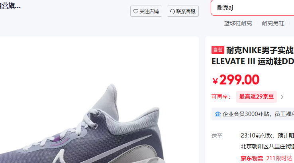Open the 篮球鞋耐克 suggested search link
Screen dimensions: 294x163
[x=238, y=23]
